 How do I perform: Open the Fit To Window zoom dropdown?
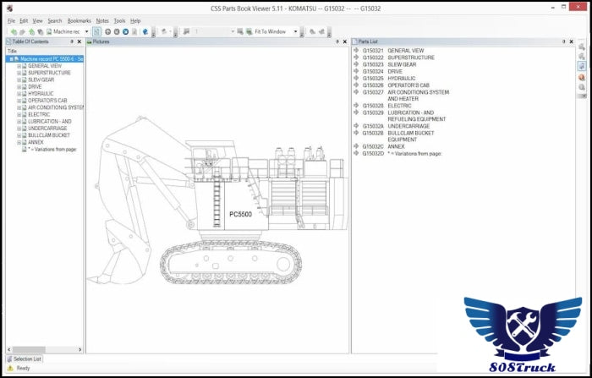point(297,31)
